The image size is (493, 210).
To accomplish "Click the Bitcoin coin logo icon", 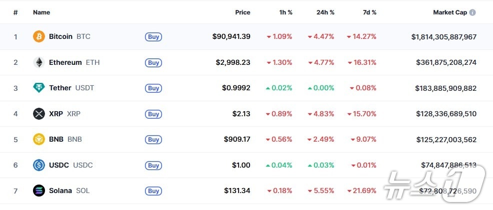I will [x=39, y=36].
